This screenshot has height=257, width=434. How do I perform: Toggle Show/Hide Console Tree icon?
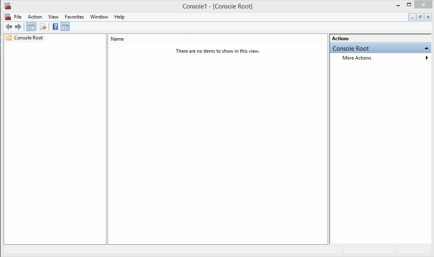point(31,27)
